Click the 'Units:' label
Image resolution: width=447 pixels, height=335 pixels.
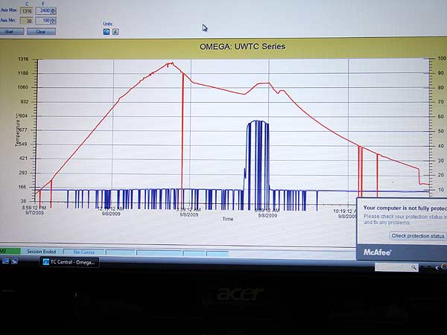coord(108,24)
